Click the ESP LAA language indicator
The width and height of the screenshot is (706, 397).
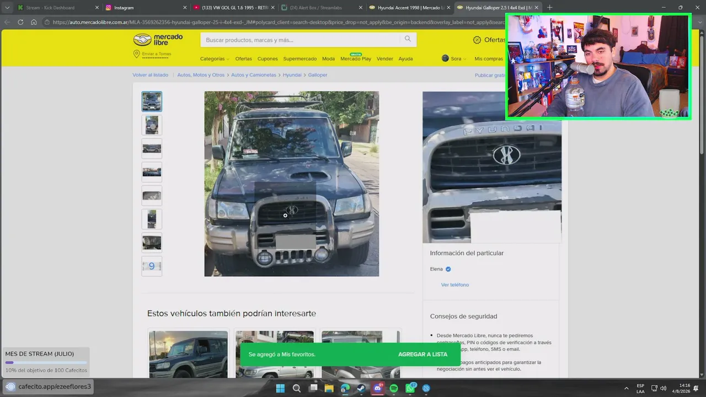tap(640, 388)
